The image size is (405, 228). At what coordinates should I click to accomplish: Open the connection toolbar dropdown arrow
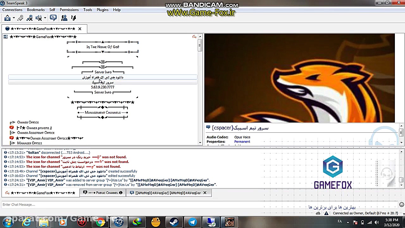[14, 18]
